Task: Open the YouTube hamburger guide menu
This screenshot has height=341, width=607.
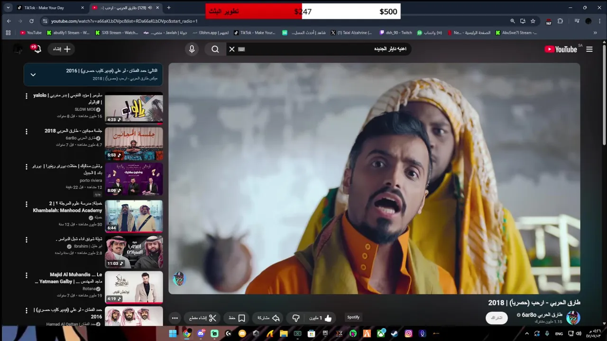Action: pos(589,49)
